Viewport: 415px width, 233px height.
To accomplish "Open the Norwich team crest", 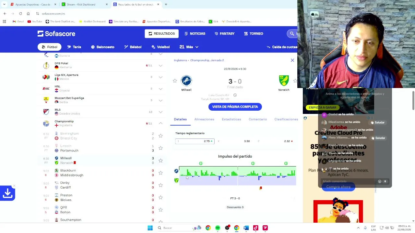I will point(284,81).
